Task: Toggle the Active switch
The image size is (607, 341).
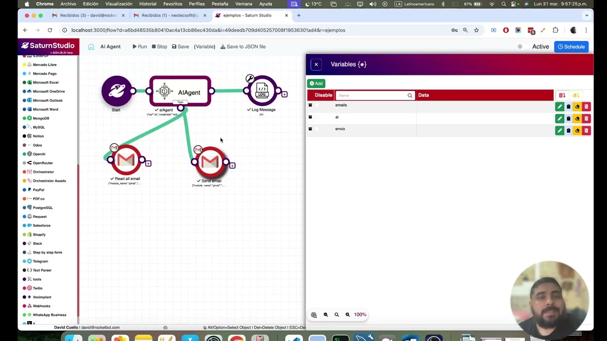Action: pyautogui.click(x=522, y=47)
